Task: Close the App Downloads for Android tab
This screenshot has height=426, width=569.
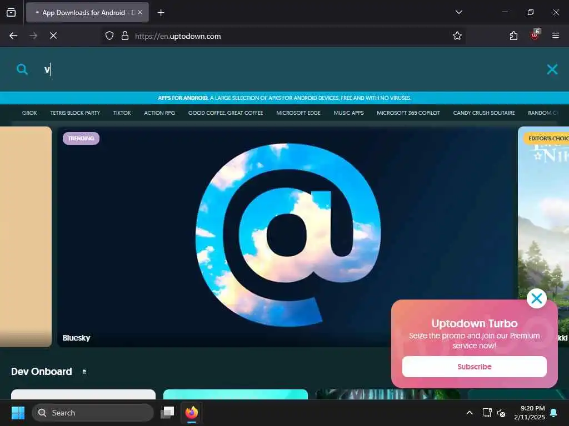Action: click(x=140, y=12)
